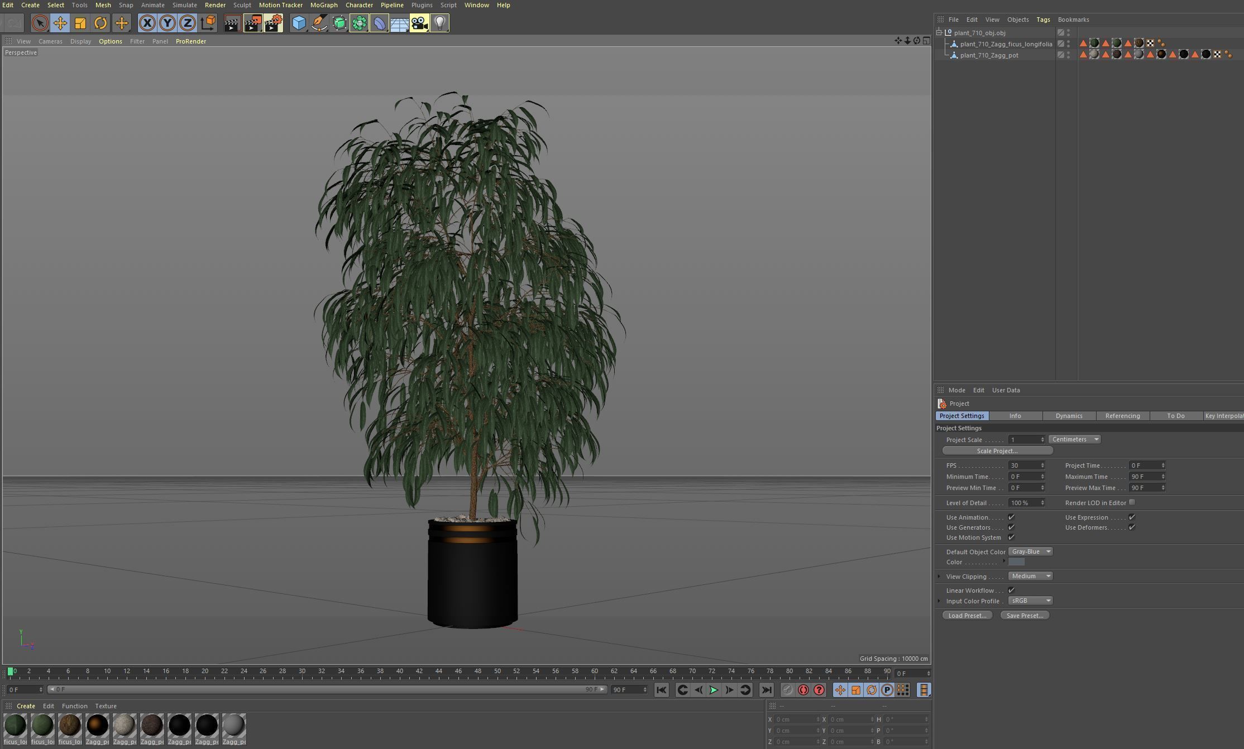Select the orange-highlight Zagg material ball
Viewport: 1244px width, 749px height.
point(97,728)
